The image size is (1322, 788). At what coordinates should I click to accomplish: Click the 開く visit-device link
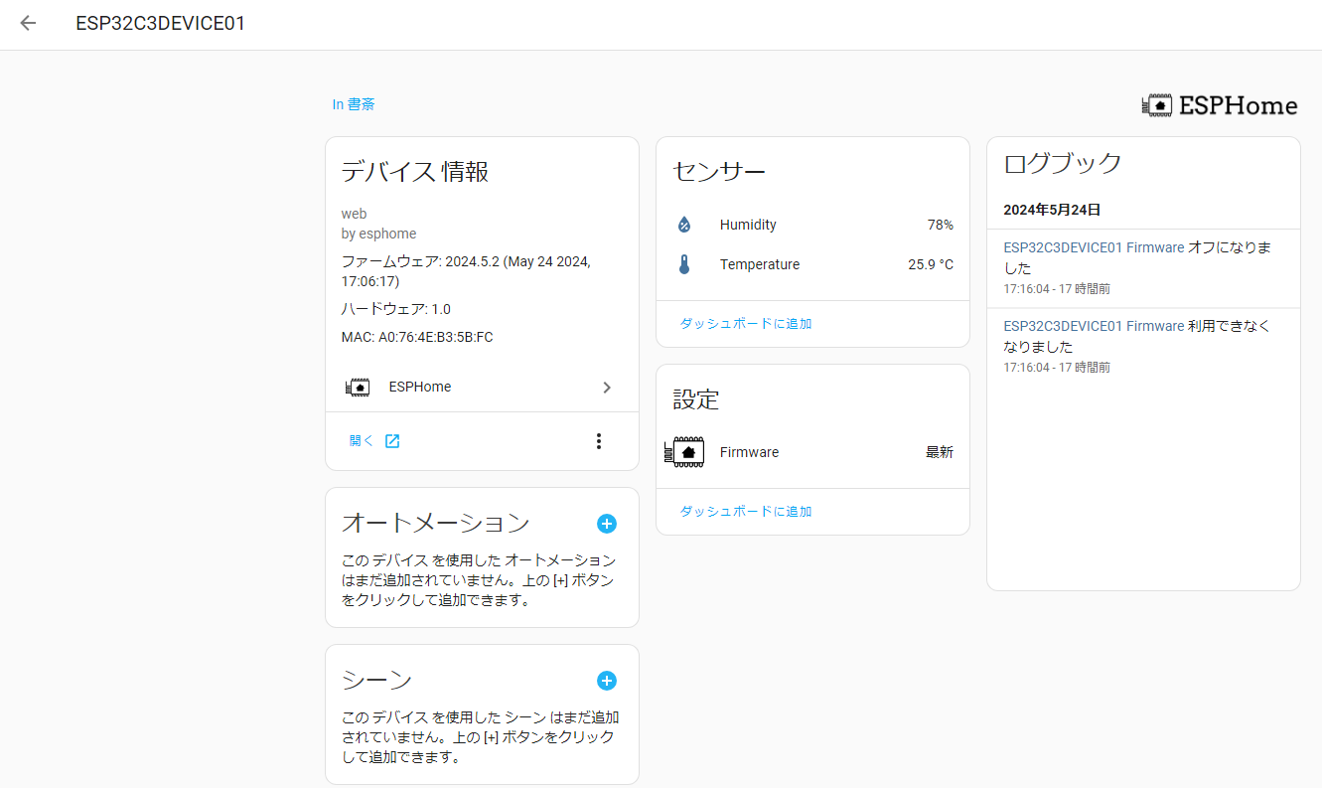[x=362, y=441]
